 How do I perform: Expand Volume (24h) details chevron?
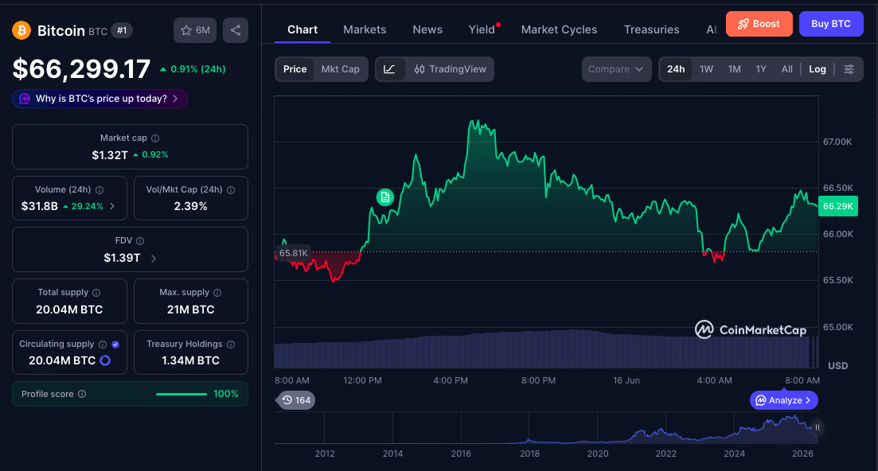(112, 206)
